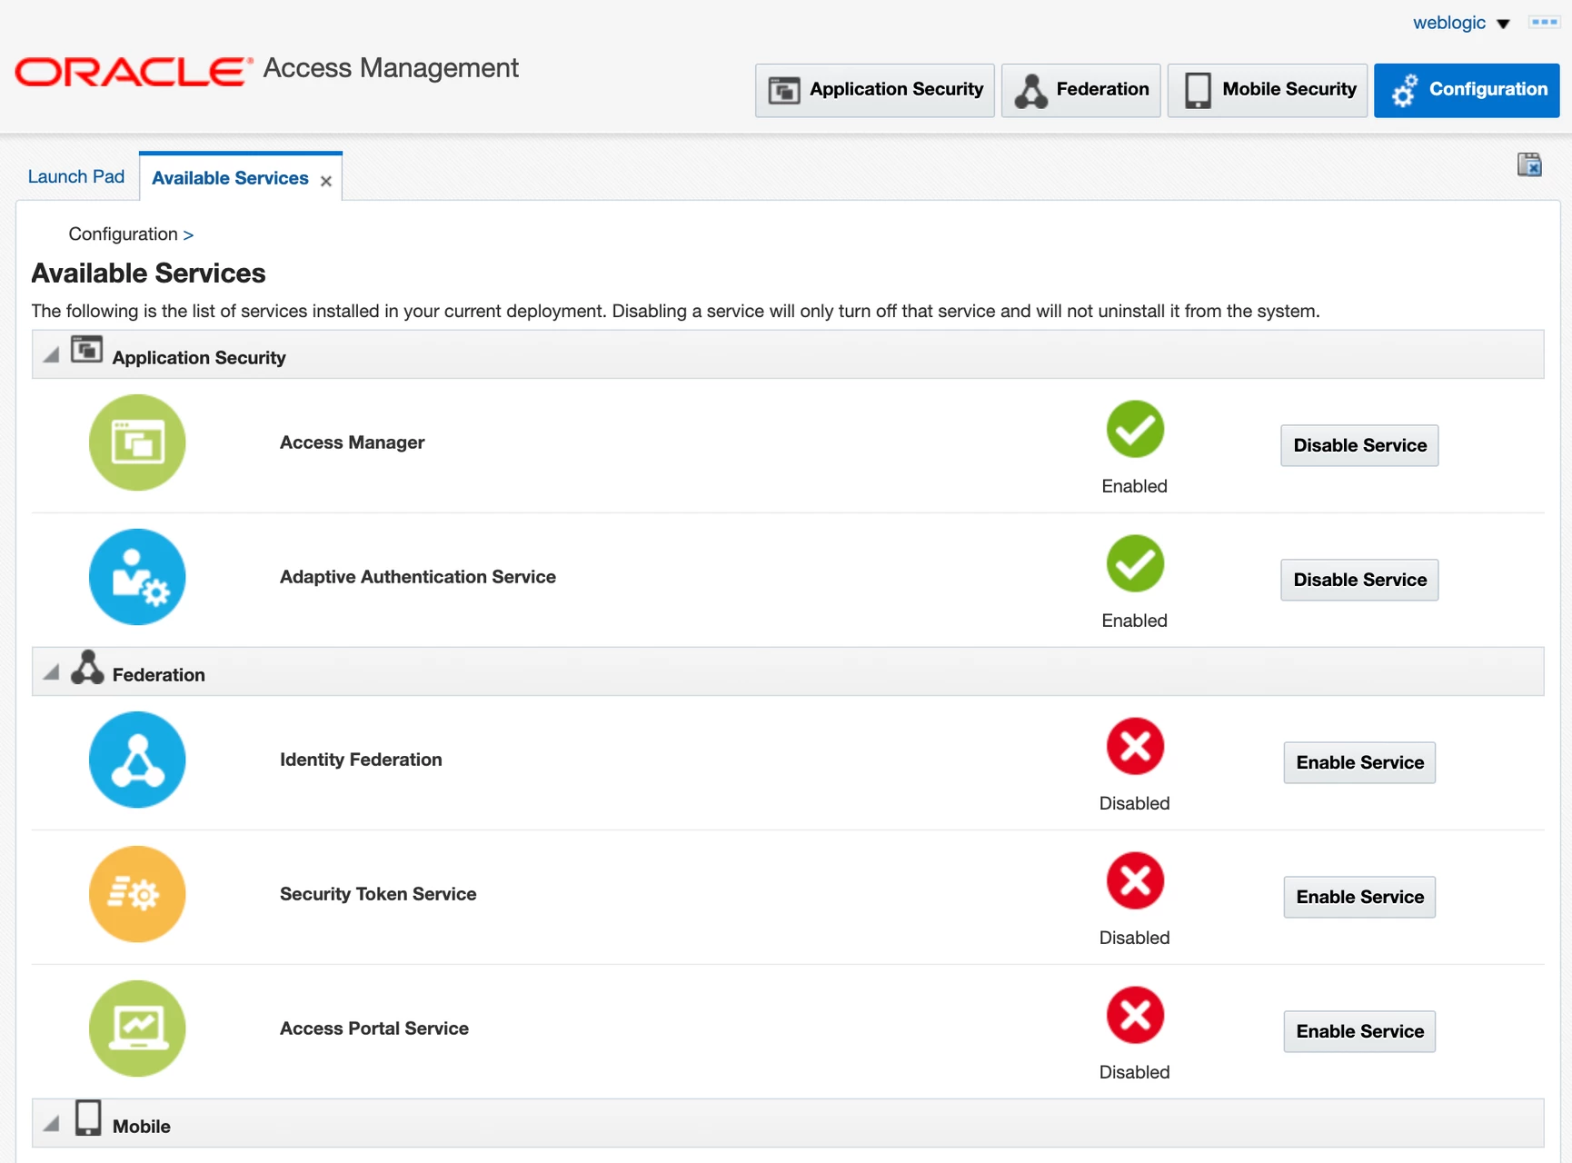The image size is (1572, 1163).
Task: Click the Adaptive Authentication Service icon
Action: [x=137, y=577]
